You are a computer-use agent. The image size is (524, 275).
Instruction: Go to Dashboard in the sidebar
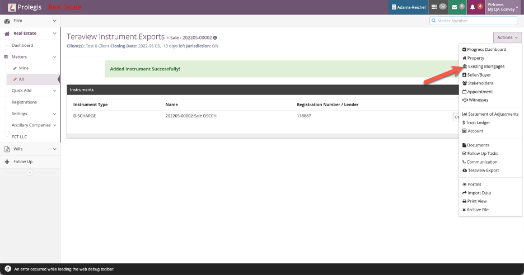coord(22,45)
